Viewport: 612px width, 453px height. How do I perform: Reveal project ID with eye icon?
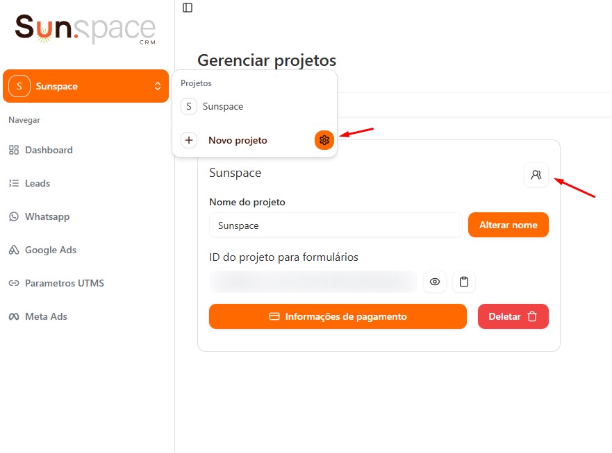tap(435, 282)
